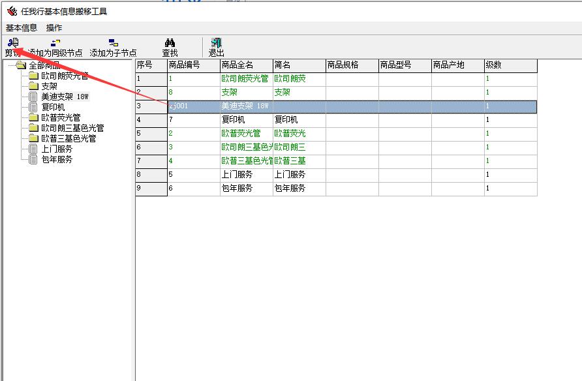
Task: Click the 商品全名 column header
Action: point(247,66)
